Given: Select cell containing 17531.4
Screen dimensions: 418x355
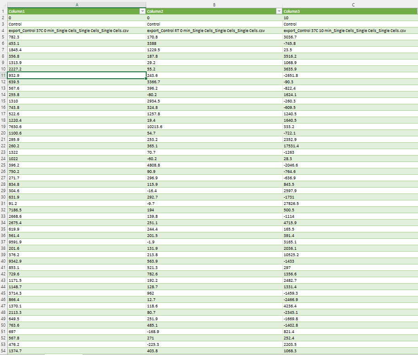Looking at the screenshot, I should click(x=350, y=146).
